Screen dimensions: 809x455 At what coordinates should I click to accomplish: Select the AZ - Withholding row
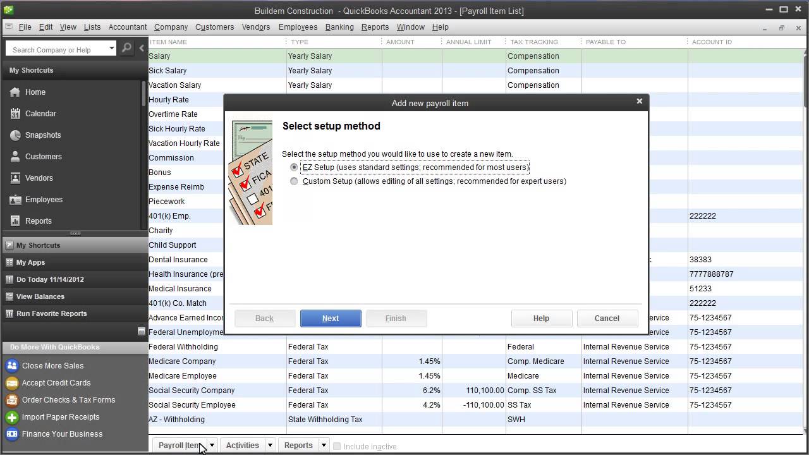pos(474,420)
